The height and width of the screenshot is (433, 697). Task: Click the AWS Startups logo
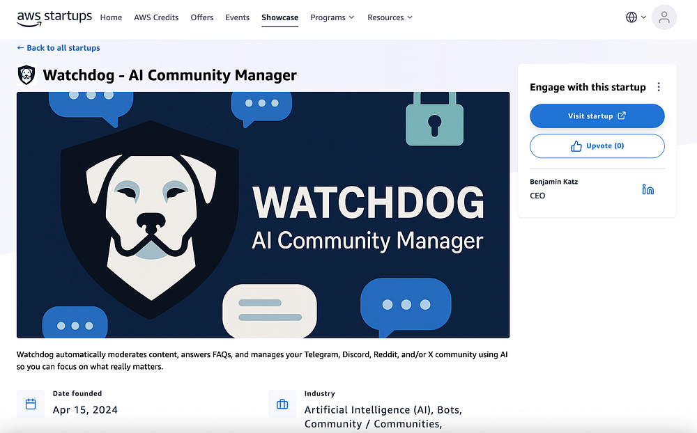[54, 18]
